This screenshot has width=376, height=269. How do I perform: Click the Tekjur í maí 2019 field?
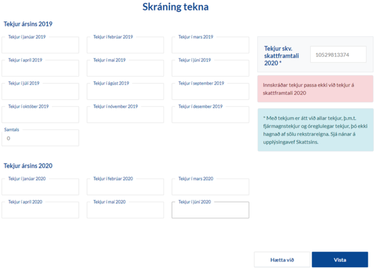pos(125,69)
